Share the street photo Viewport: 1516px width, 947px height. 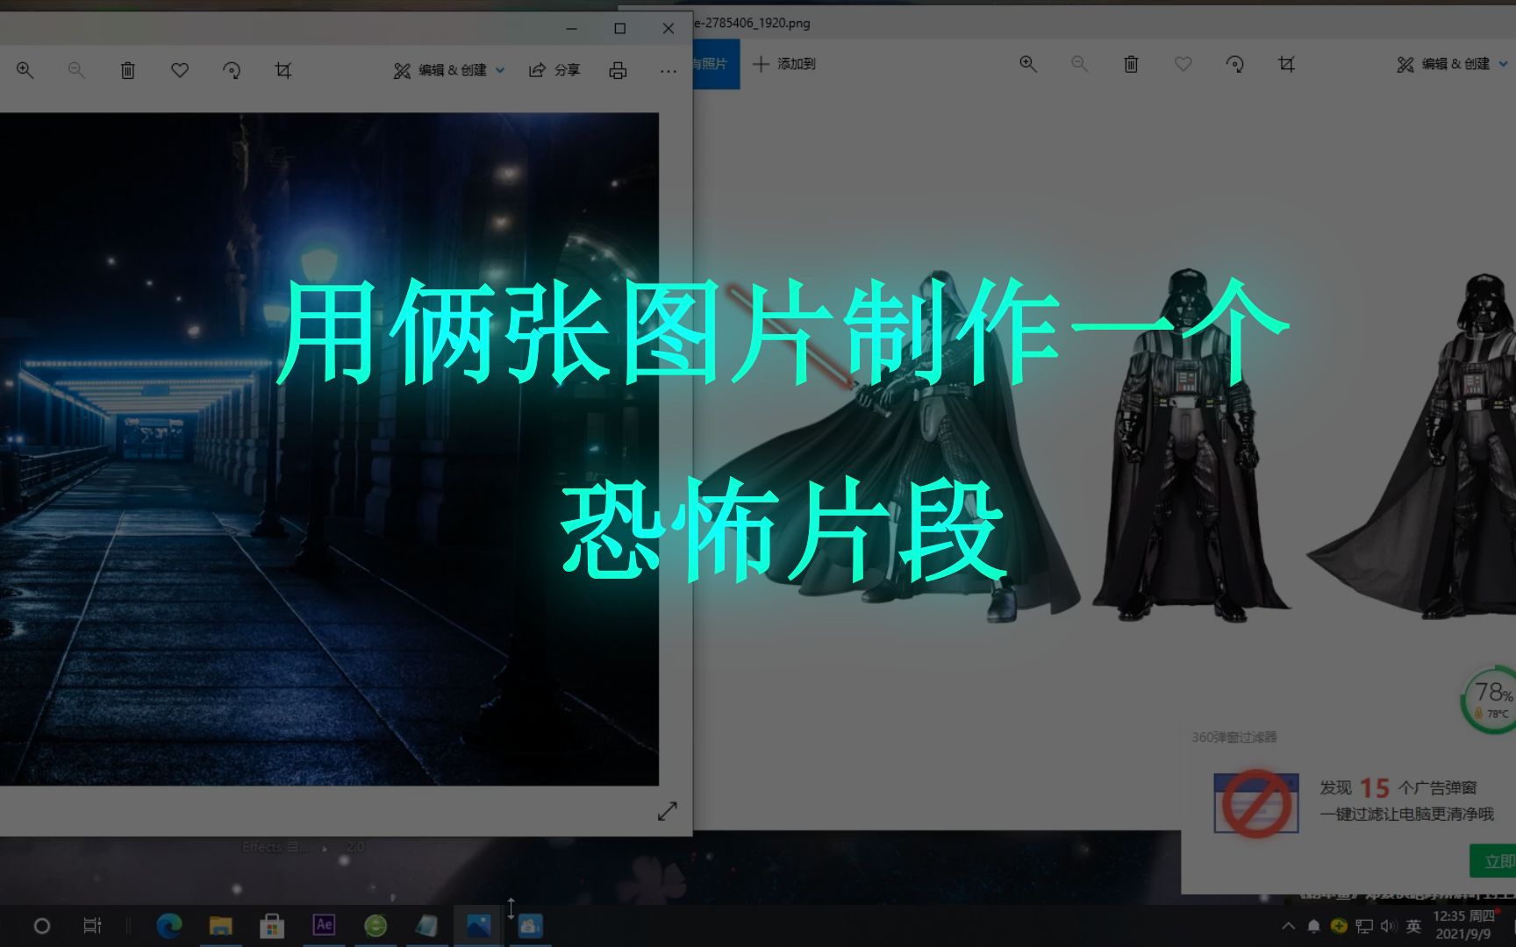click(554, 70)
